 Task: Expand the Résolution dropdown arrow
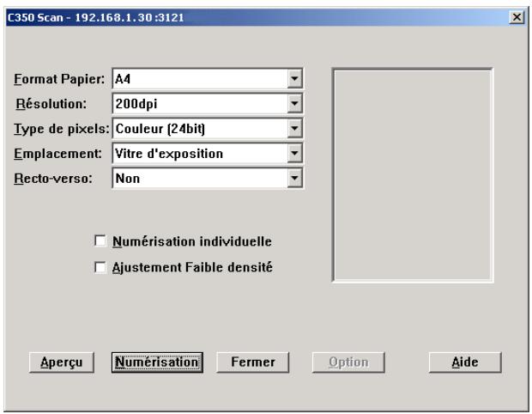(294, 104)
